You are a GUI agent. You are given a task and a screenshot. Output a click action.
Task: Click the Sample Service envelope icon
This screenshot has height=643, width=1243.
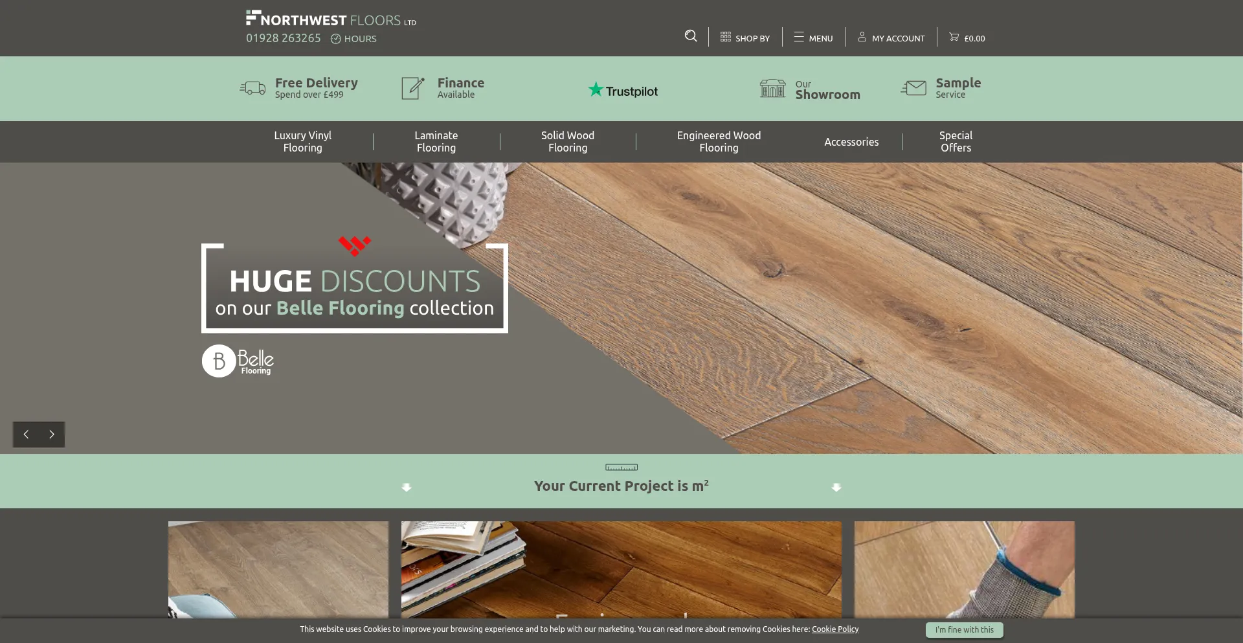(x=913, y=88)
